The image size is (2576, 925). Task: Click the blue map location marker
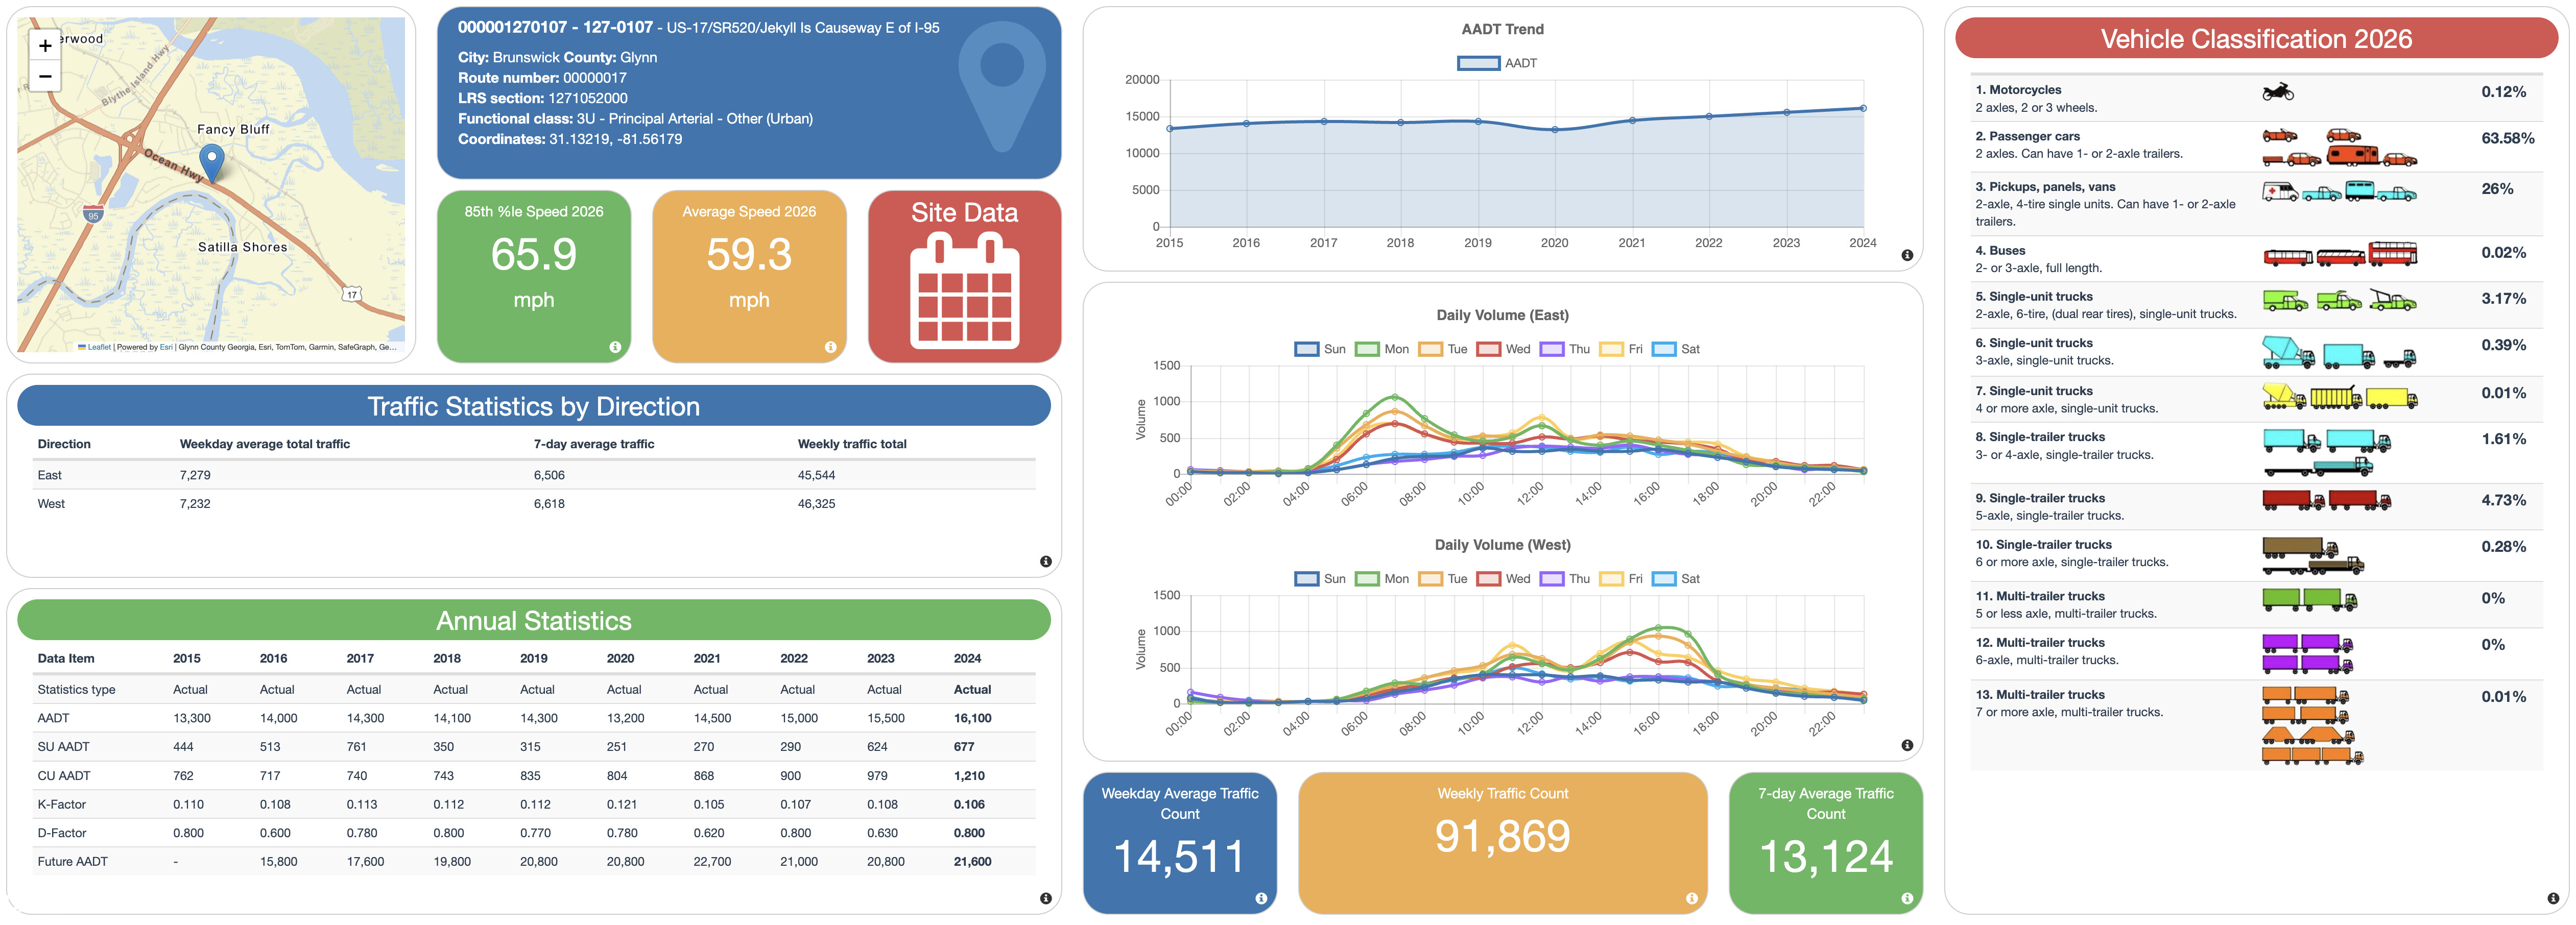212,160
